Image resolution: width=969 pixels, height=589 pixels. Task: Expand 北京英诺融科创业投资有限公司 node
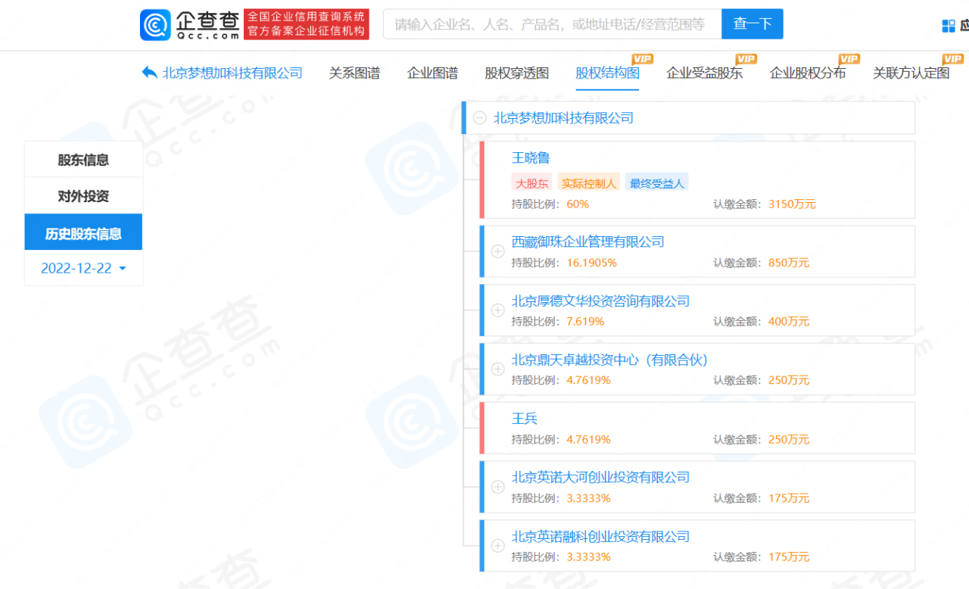[497, 546]
